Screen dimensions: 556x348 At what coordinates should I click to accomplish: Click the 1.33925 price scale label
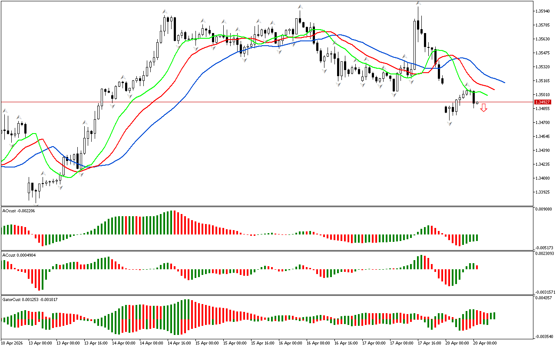point(543,192)
